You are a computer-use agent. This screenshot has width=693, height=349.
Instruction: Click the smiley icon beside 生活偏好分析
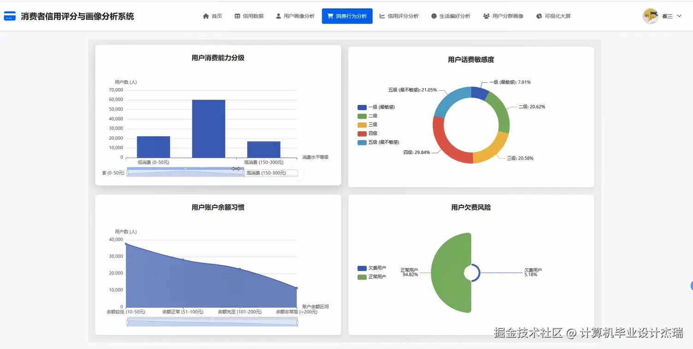click(434, 16)
